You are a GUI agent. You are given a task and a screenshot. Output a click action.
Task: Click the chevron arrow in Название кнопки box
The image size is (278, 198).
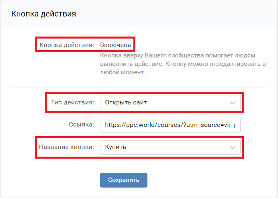(233, 147)
